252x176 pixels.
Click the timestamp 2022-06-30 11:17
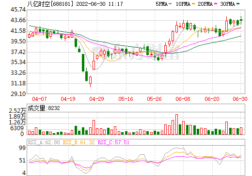tap(99, 4)
